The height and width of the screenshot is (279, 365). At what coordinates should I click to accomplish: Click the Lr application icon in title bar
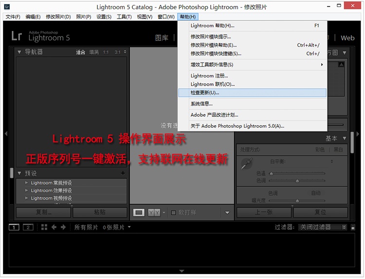[x=7, y=7]
